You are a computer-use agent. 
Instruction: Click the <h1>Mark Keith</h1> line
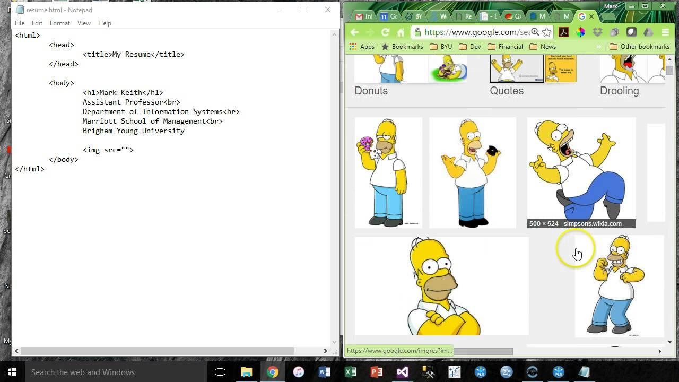pos(123,92)
